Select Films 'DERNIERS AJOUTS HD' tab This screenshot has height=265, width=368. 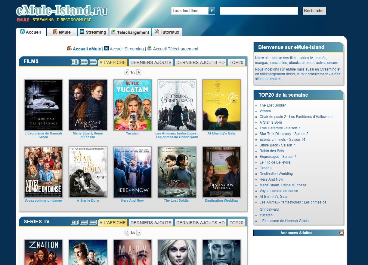[200, 62]
